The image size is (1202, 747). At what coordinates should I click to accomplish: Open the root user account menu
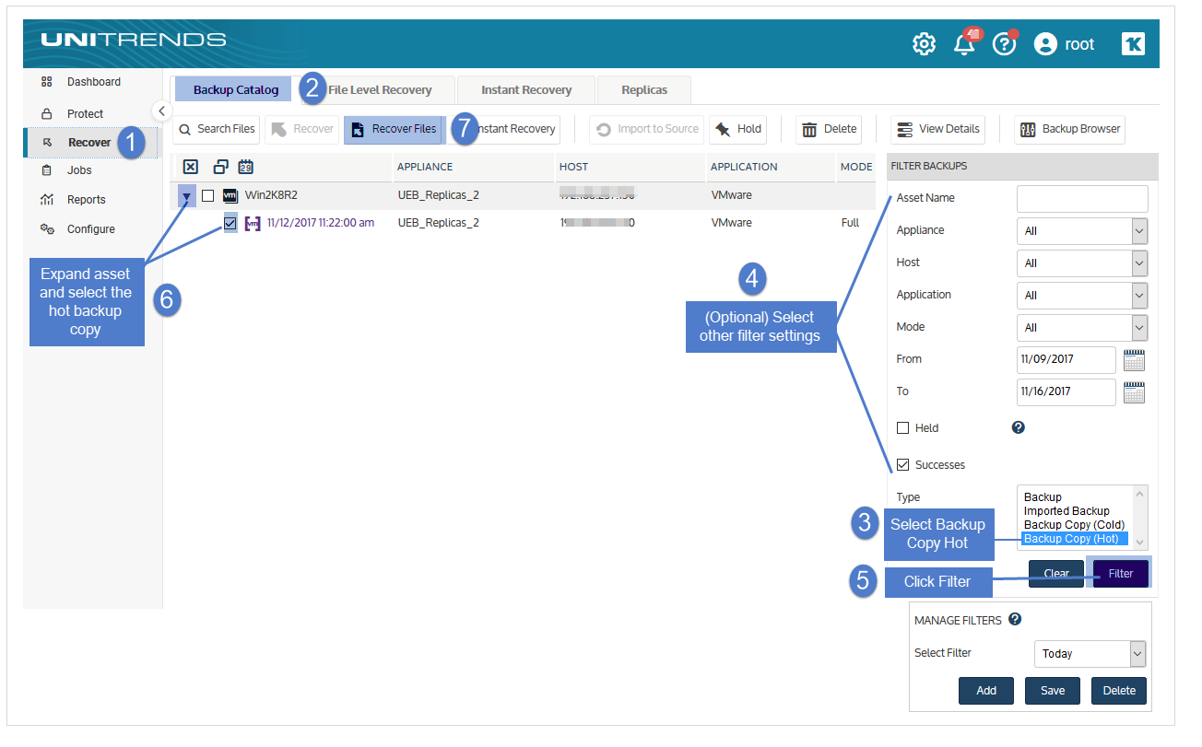tap(1065, 43)
